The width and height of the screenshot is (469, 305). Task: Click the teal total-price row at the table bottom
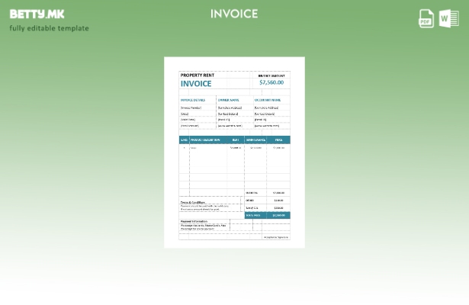click(x=267, y=215)
